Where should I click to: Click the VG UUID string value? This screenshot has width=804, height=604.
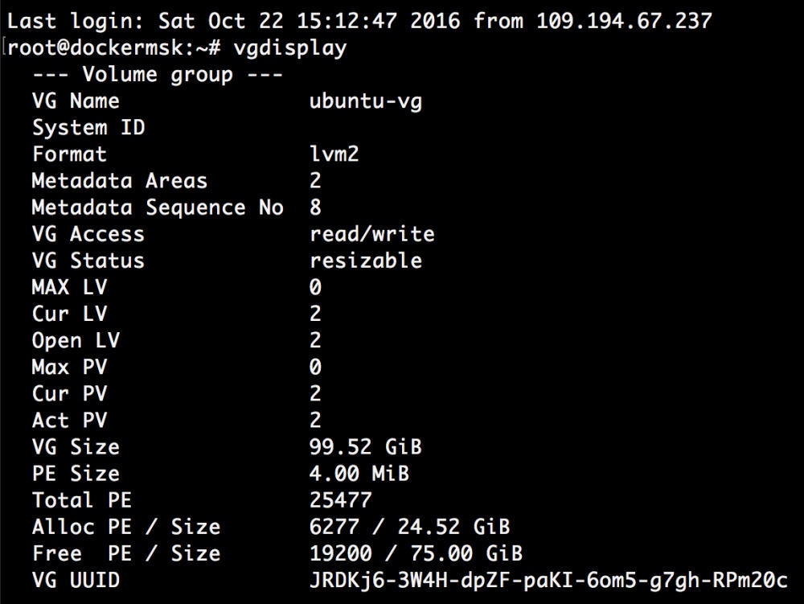548,580
